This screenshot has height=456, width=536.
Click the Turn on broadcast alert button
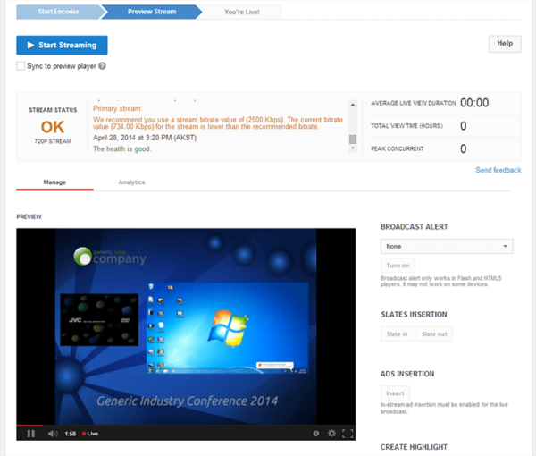tap(398, 266)
